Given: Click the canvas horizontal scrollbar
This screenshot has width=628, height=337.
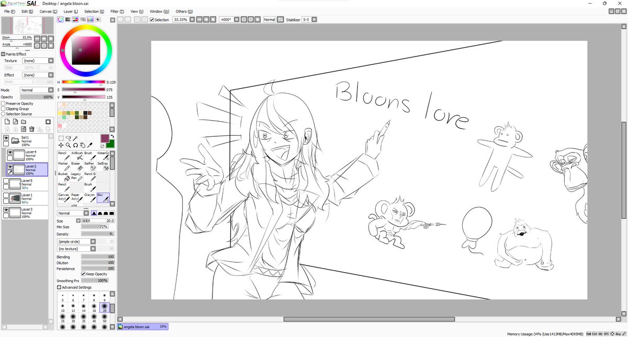Looking at the screenshot, I should coord(369,319).
